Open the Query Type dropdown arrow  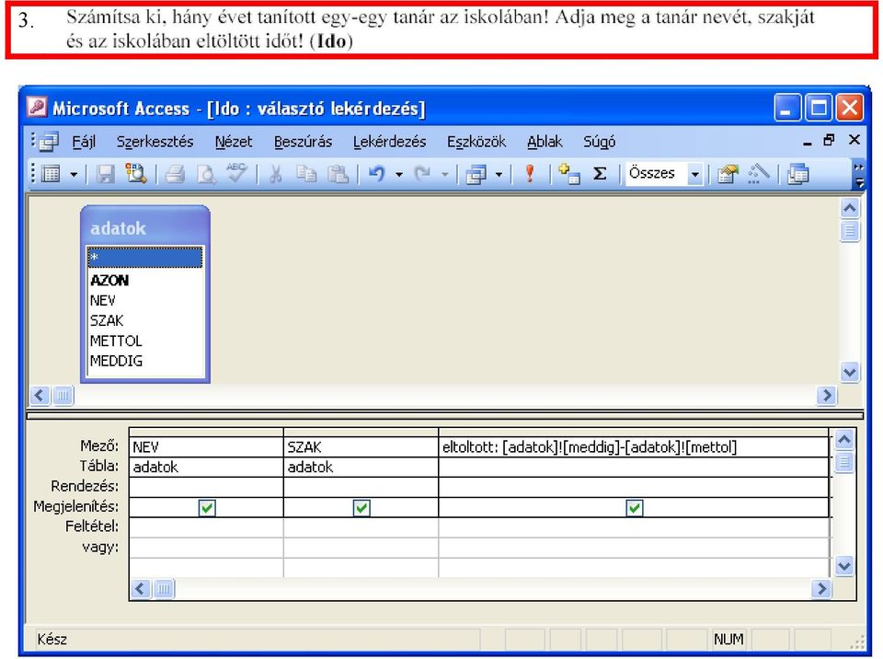[x=499, y=174]
